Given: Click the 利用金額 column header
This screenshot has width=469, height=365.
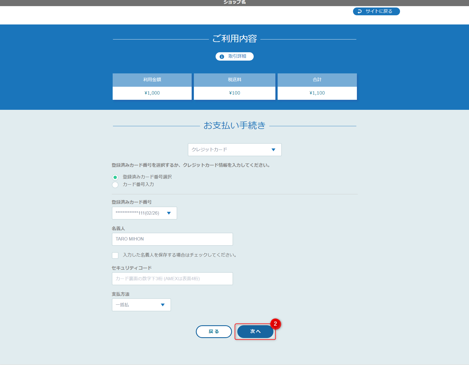Looking at the screenshot, I should [x=152, y=80].
